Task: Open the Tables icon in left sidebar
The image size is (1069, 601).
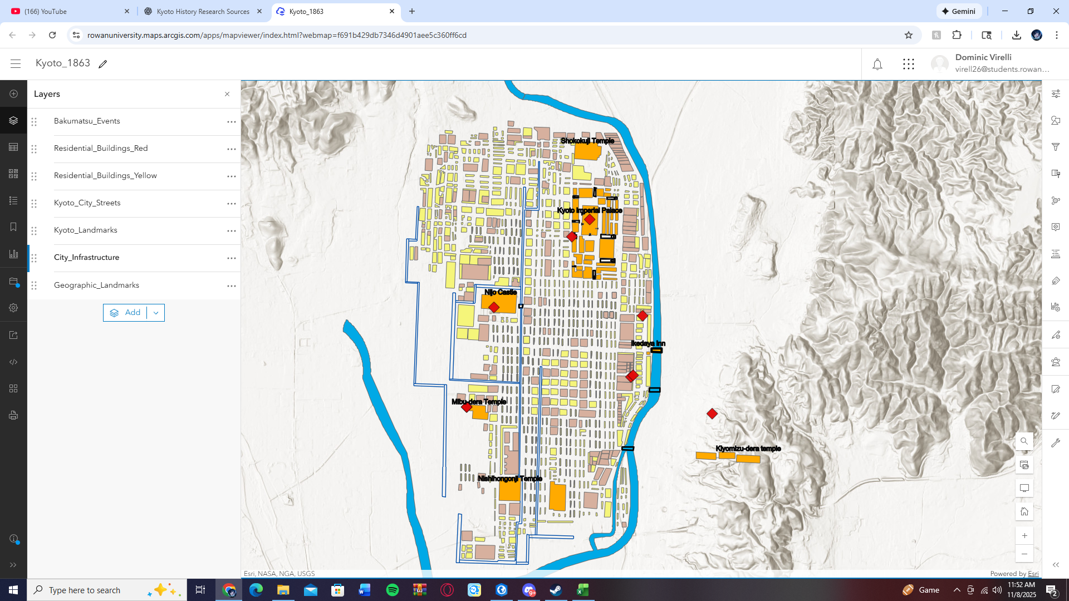Action: 13,147
